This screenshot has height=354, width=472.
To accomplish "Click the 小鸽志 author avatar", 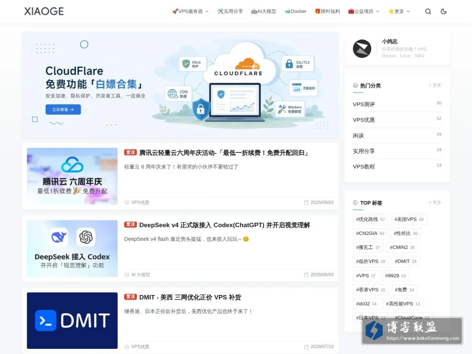I will [x=362, y=49].
